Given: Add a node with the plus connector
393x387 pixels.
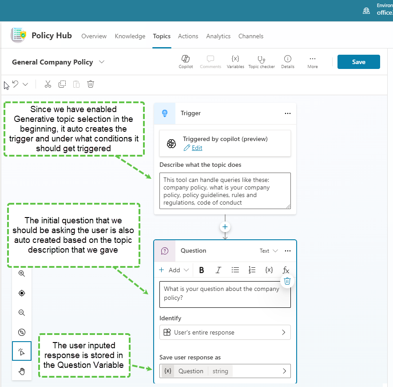Looking at the screenshot, I should click(225, 227).
